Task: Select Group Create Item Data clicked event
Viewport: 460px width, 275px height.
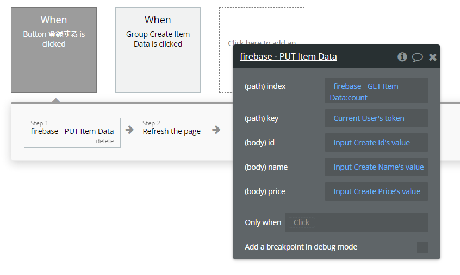Action: pos(158,50)
